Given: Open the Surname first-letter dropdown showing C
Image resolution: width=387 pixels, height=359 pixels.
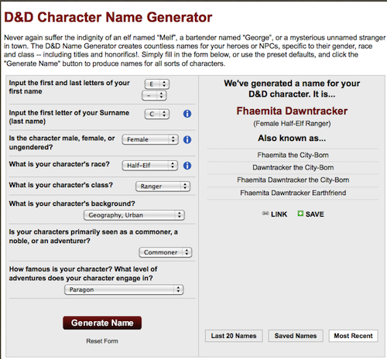Looking at the screenshot, I should 157,114.
